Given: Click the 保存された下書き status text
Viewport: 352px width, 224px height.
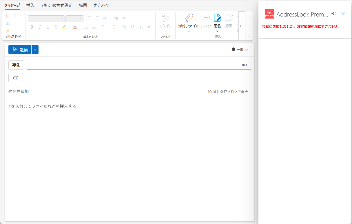Looking at the screenshot, I should 228,92.
